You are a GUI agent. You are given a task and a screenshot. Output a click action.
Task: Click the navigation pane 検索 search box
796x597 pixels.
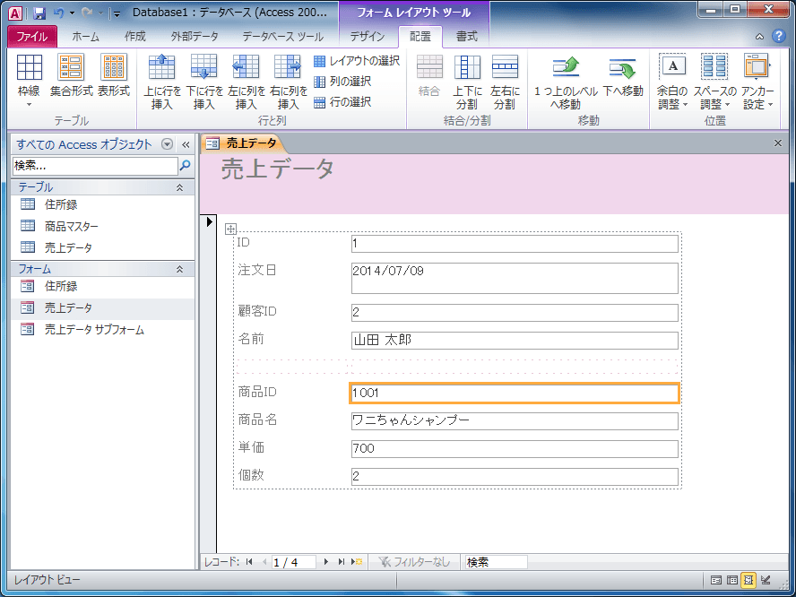95,166
